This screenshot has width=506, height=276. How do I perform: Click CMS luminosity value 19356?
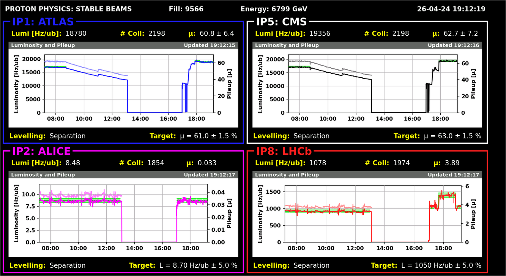point(320,33)
